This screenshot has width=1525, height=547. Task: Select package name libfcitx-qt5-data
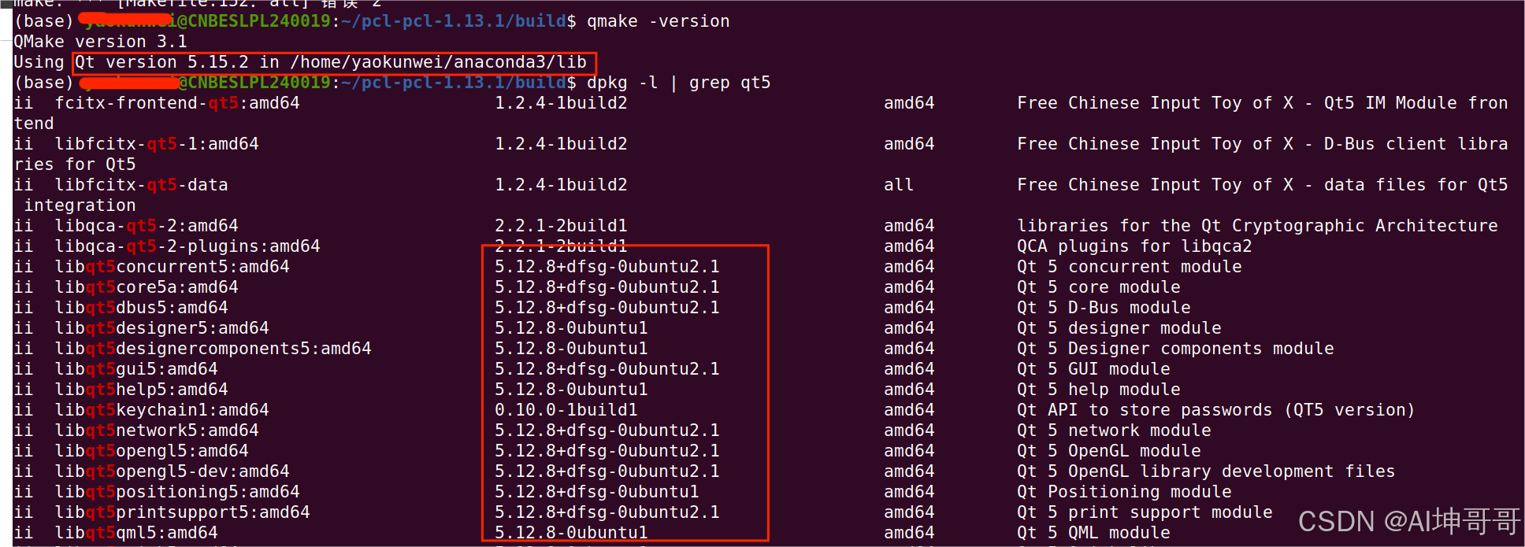click(x=142, y=185)
